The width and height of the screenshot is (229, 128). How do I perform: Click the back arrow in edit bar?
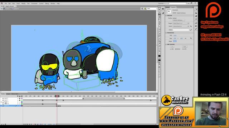pos(1,9)
